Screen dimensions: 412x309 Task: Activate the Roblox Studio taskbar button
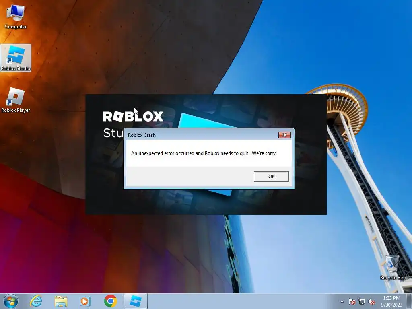pyautogui.click(x=136, y=301)
